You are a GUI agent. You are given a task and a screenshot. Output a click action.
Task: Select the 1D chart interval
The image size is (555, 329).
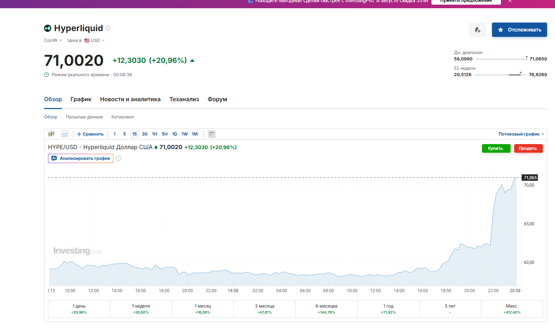coord(175,134)
